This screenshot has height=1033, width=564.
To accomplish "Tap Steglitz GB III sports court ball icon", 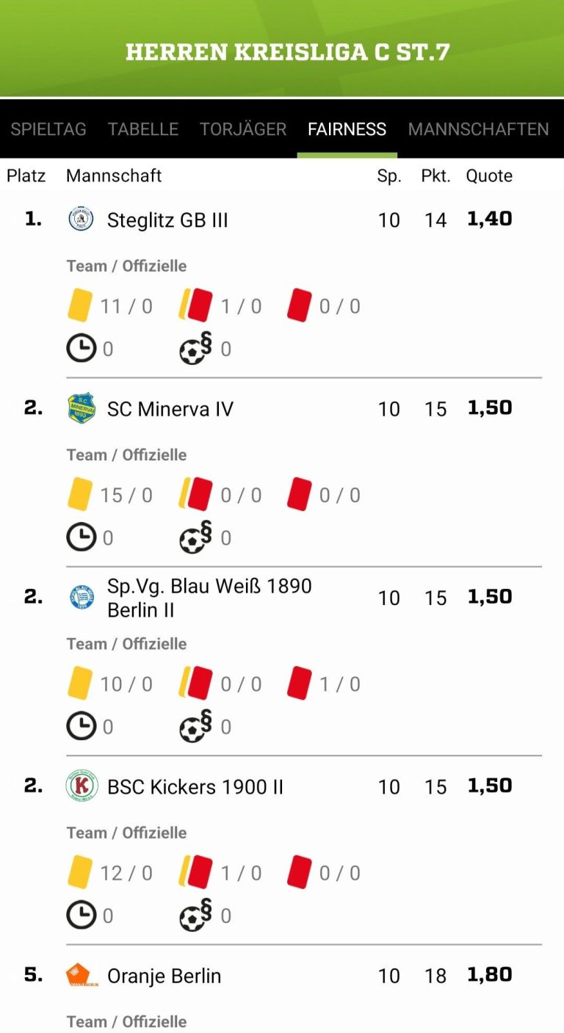I will pos(195,348).
